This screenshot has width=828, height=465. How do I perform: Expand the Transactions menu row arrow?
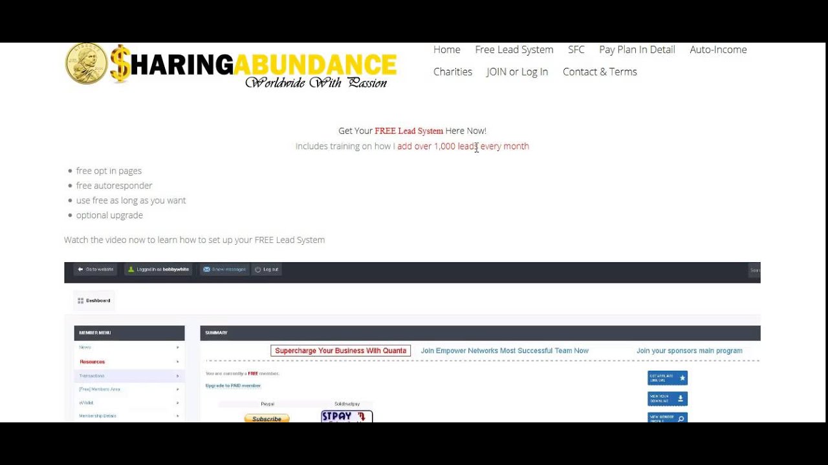[x=177, y=376]
